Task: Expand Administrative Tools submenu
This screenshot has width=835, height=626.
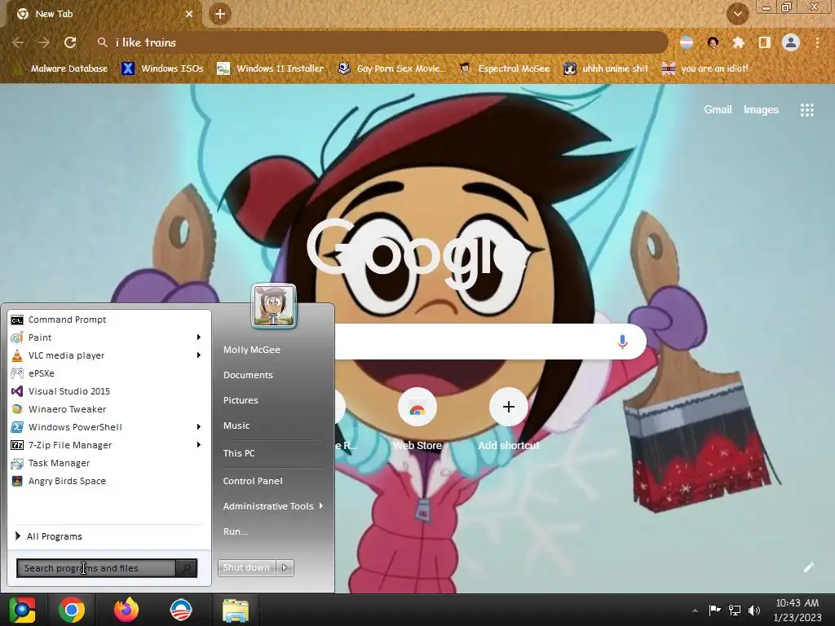Action: [x=272, y=506]
